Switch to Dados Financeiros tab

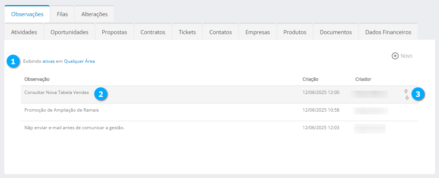(x=388, y=32)
